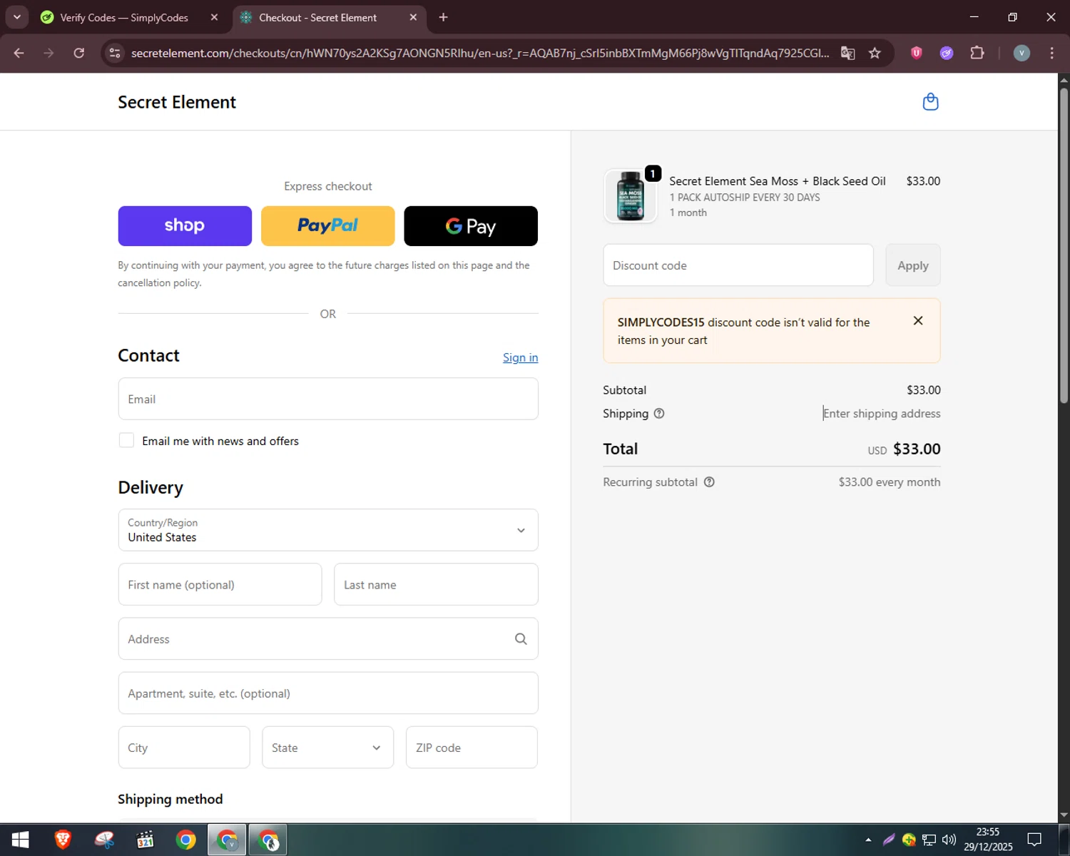
Task: Close the Checkout - Secret Element tab
Action: tap(413, 17)
